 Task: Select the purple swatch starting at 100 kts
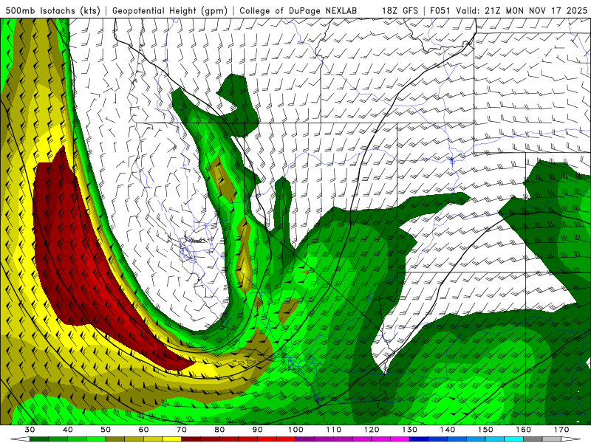[305, 439]
